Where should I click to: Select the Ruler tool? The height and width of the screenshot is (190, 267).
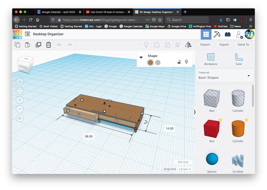coord(239,59)
